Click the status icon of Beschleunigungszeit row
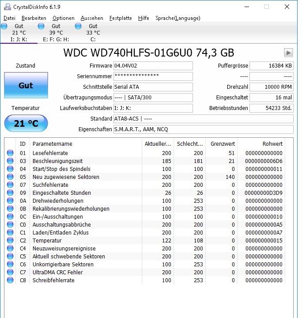Screen dimensions: 302x318 10,161
